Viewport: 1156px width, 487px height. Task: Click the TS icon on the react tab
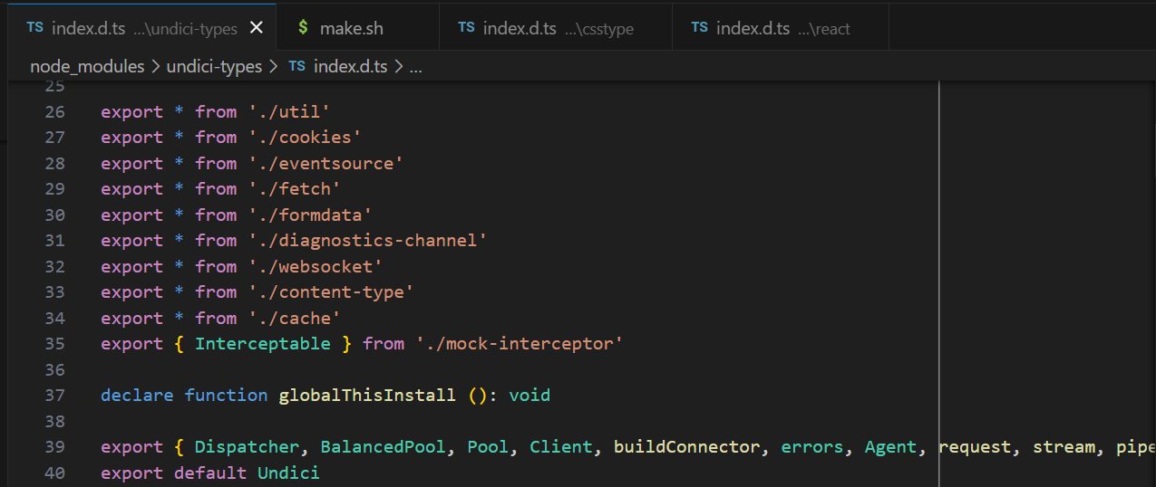[x=699, y=28]
